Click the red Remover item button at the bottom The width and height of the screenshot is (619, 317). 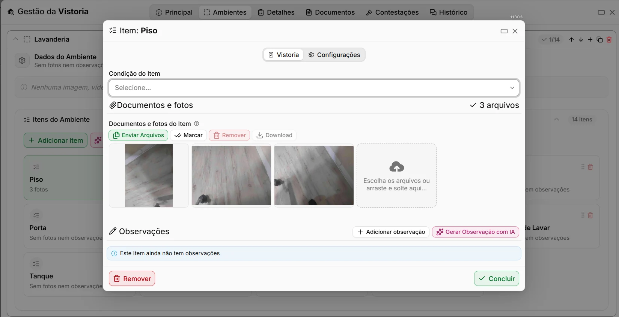tap(132, 278)
